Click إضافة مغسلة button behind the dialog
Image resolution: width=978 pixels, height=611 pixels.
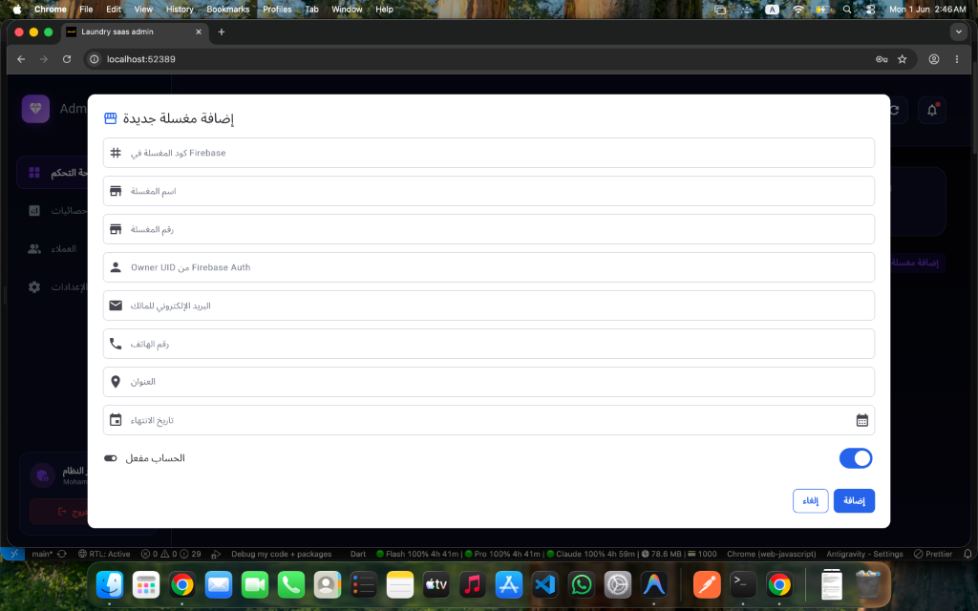click(918, 263)
